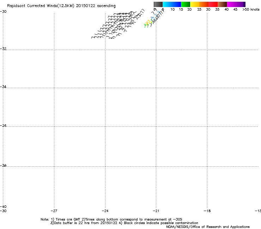Click the longitude label '-27'

coord(54,211)
